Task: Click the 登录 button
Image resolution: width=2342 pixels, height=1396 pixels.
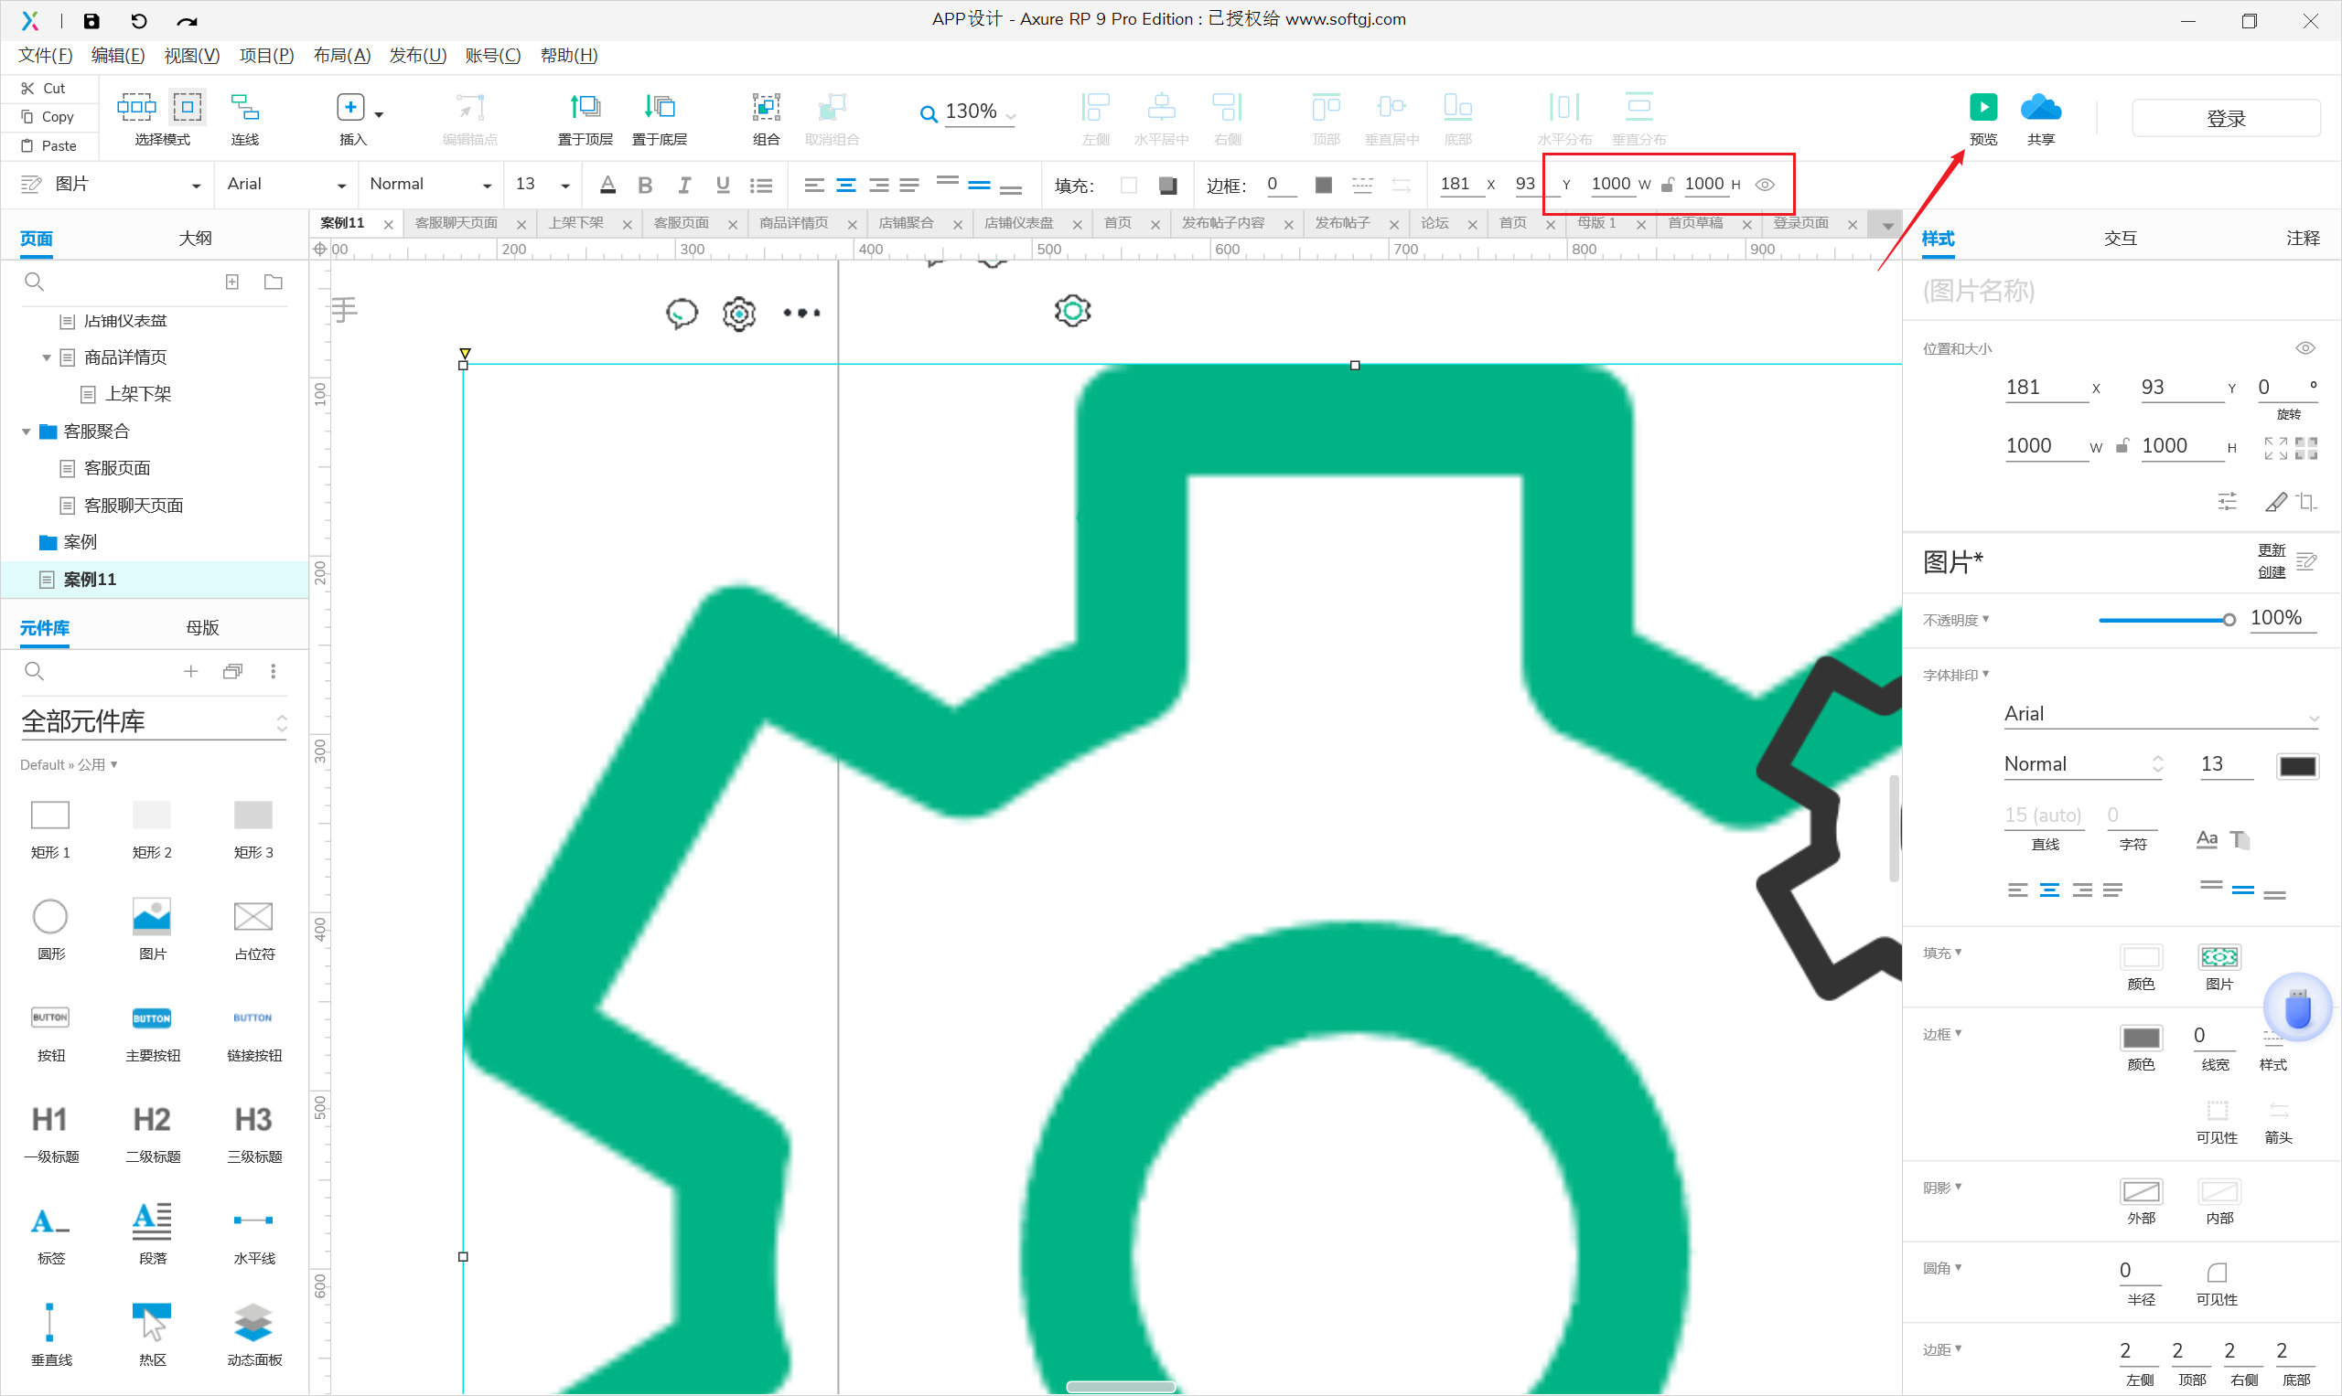Action: (2224, 119)
